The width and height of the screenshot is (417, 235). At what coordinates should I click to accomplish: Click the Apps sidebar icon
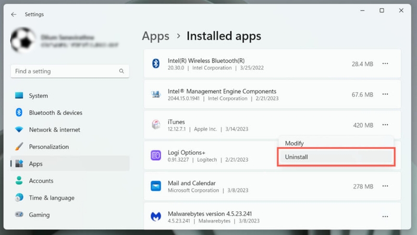click(19, 163)
